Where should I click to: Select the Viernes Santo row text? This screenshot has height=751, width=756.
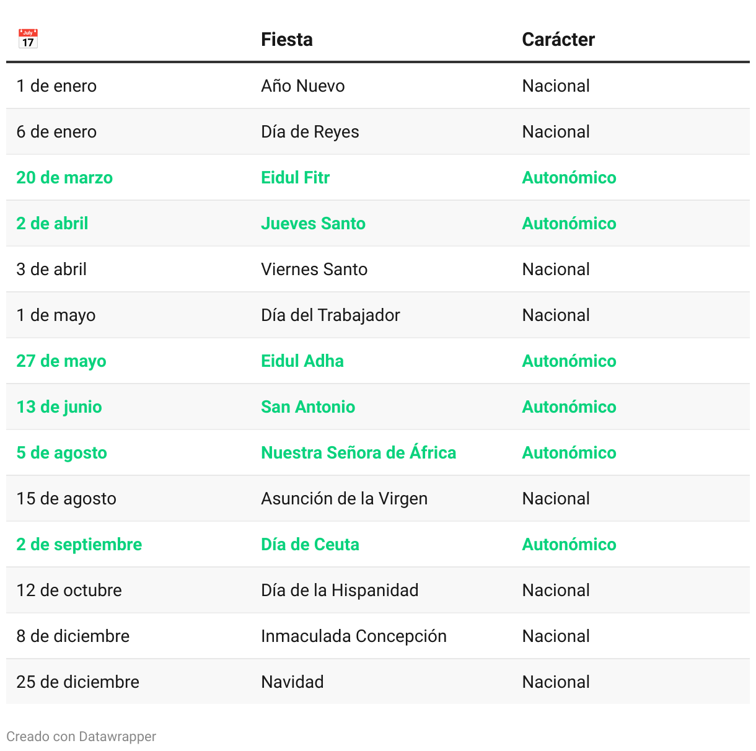[x=314, y=269]
